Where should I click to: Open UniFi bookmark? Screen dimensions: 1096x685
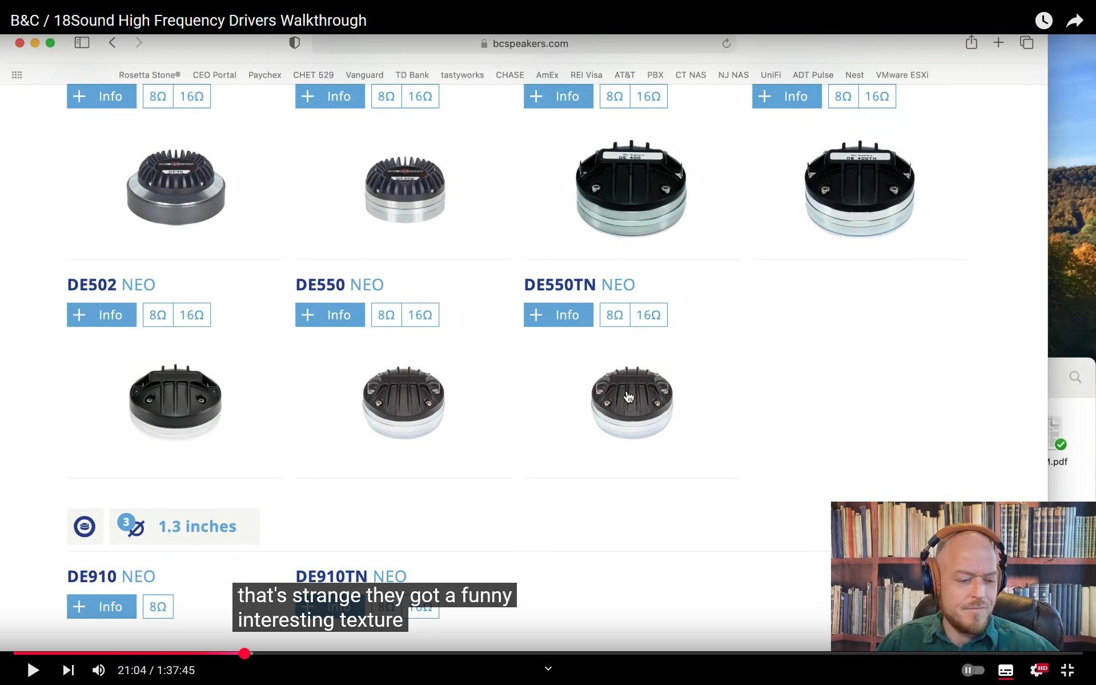tap(770, 75)
